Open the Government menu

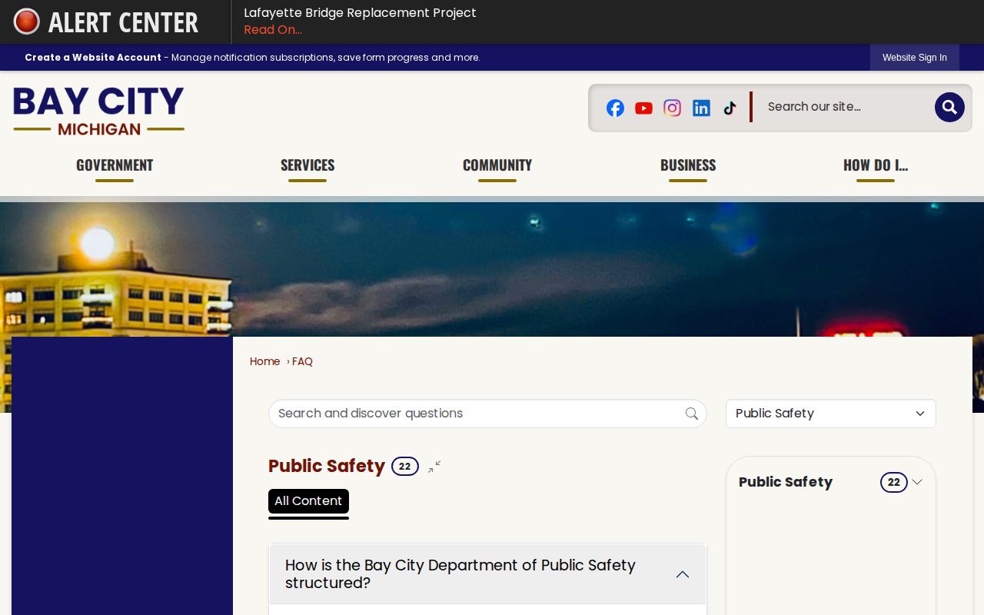point(115,165)
